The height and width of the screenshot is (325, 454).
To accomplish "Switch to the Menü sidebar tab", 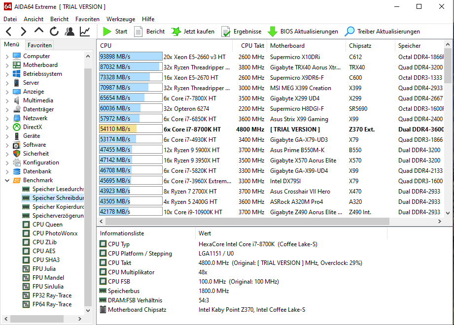I will (12, 44).
